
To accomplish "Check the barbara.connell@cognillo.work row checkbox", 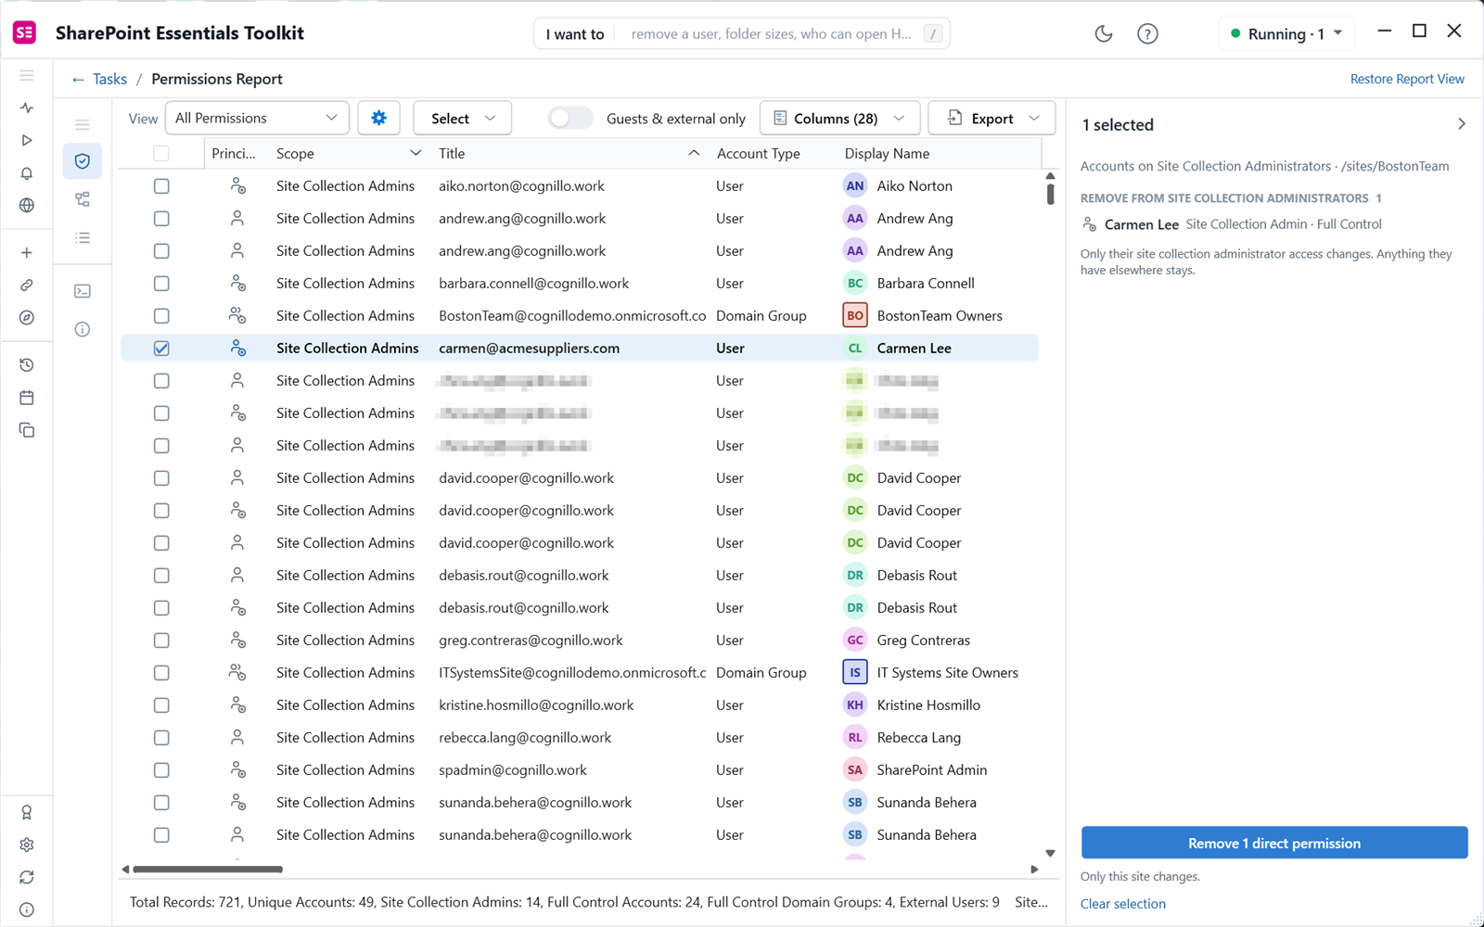I will click(161, 284).
